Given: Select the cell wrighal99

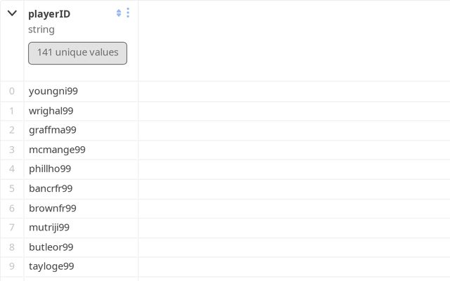Looking at the screenshot, I should pyautogui.click(x=51, y=111).
